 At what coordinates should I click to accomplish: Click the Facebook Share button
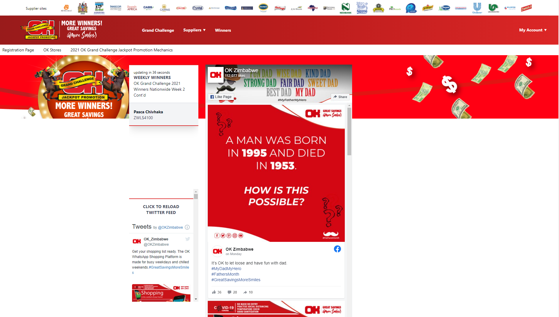340,97
